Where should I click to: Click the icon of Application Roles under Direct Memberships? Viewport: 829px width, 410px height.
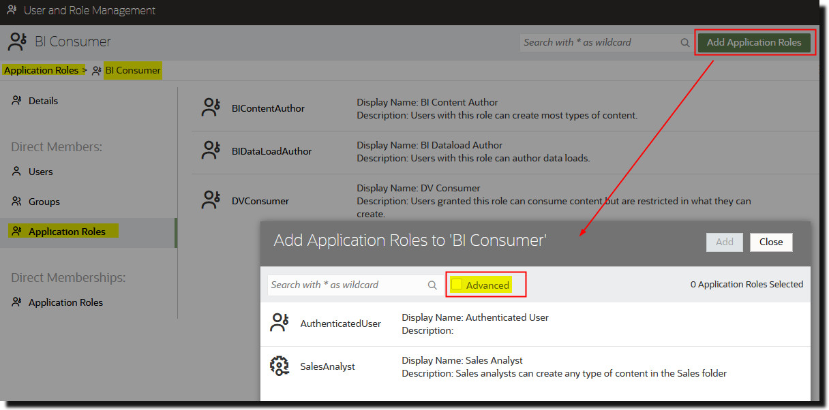(17, 302)
